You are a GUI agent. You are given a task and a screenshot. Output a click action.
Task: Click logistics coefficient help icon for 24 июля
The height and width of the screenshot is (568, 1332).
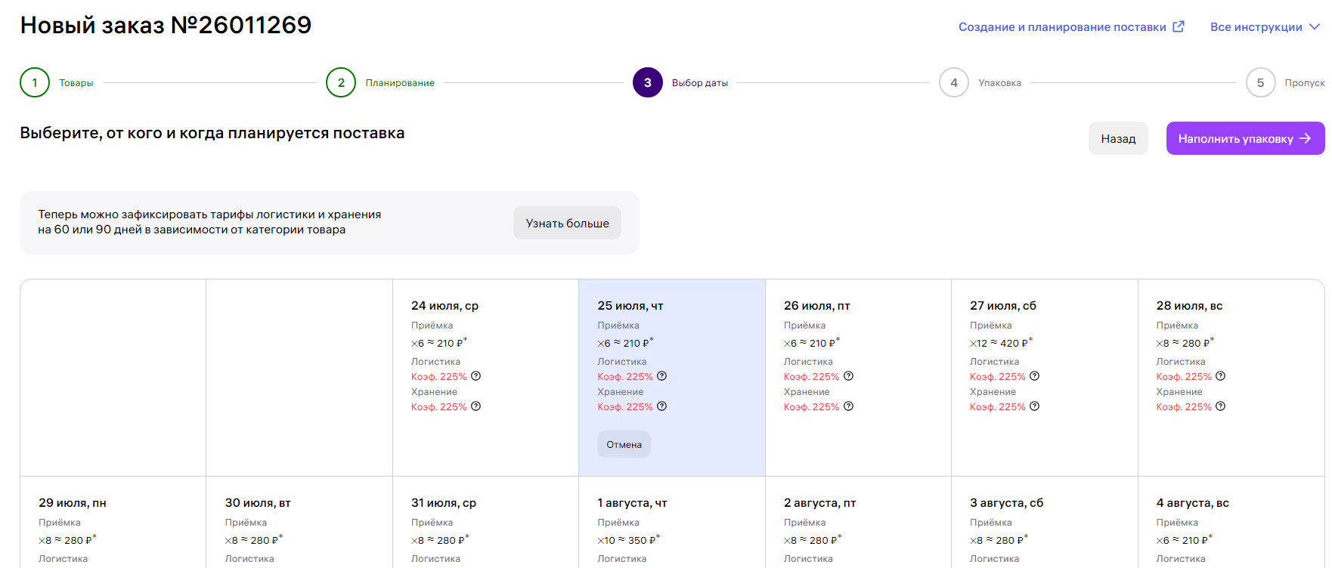tap(475, 376)
